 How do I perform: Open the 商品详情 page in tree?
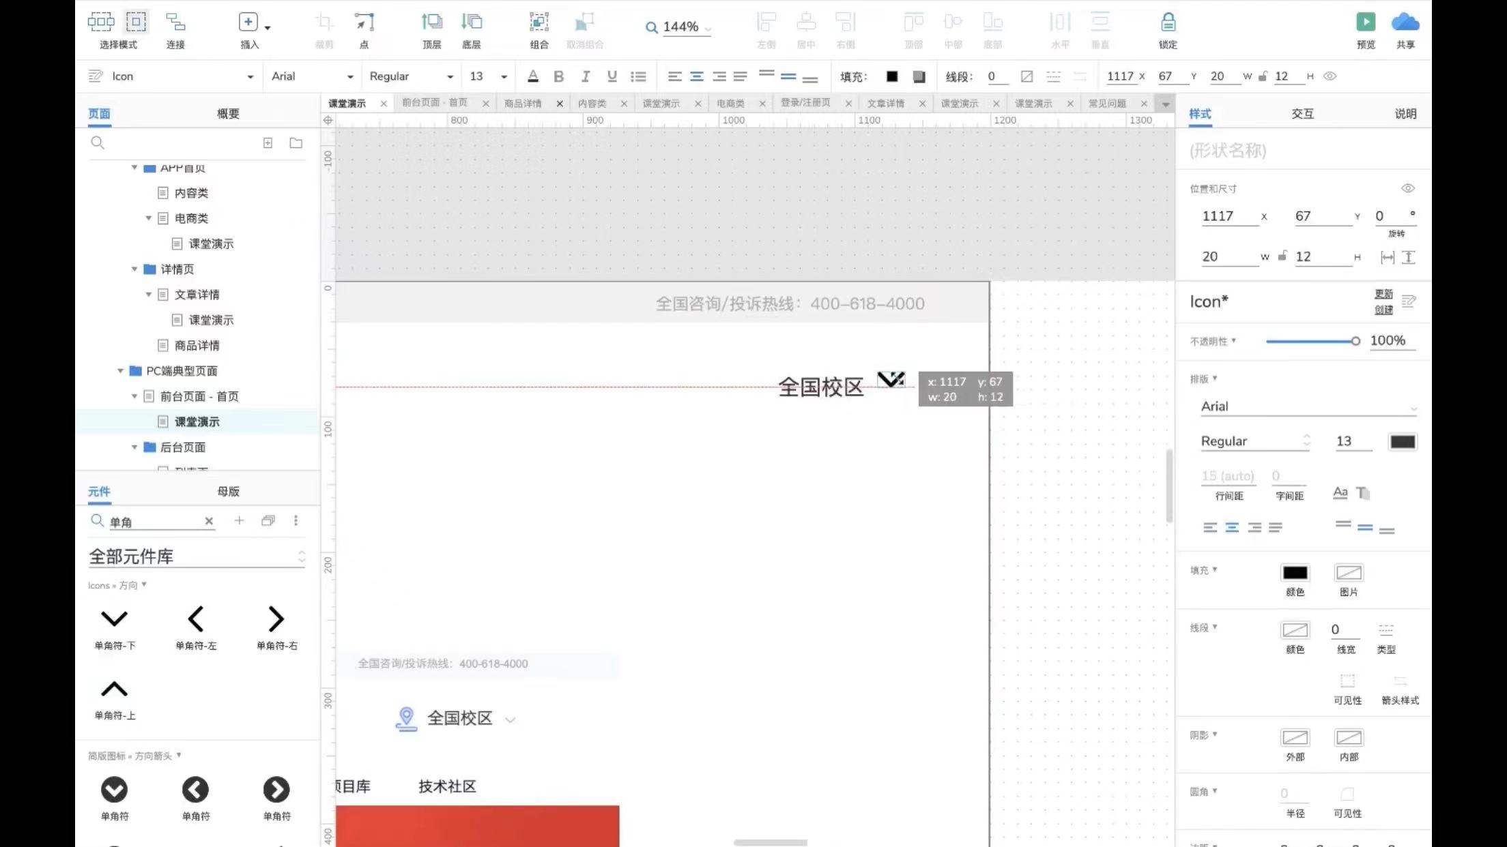click(x=197, y=346)
